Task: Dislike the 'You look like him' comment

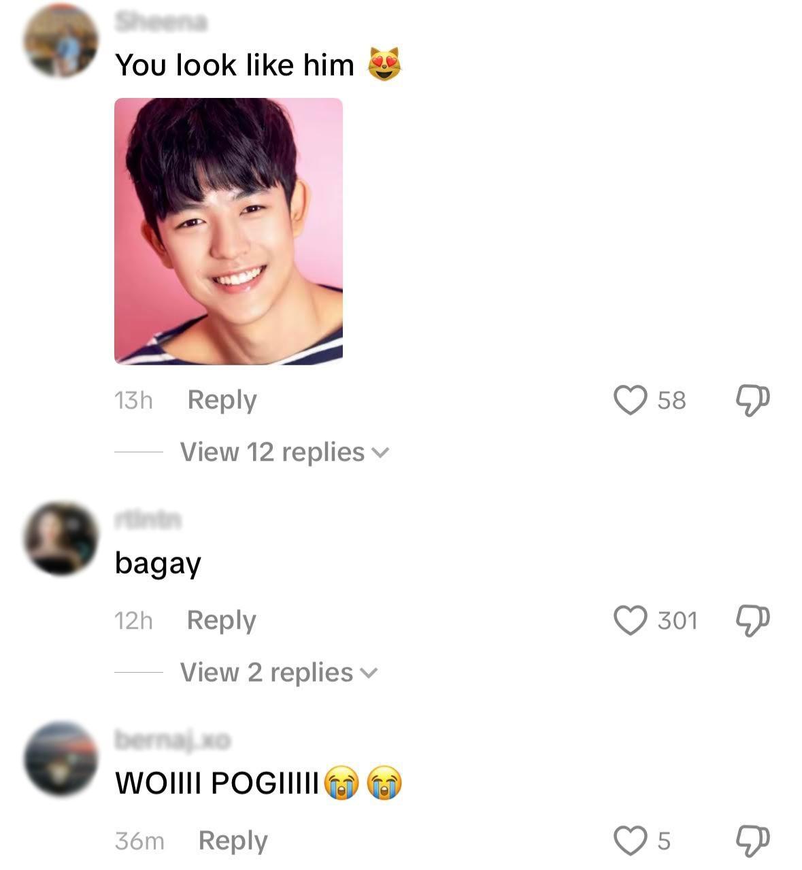Action: 752,401
